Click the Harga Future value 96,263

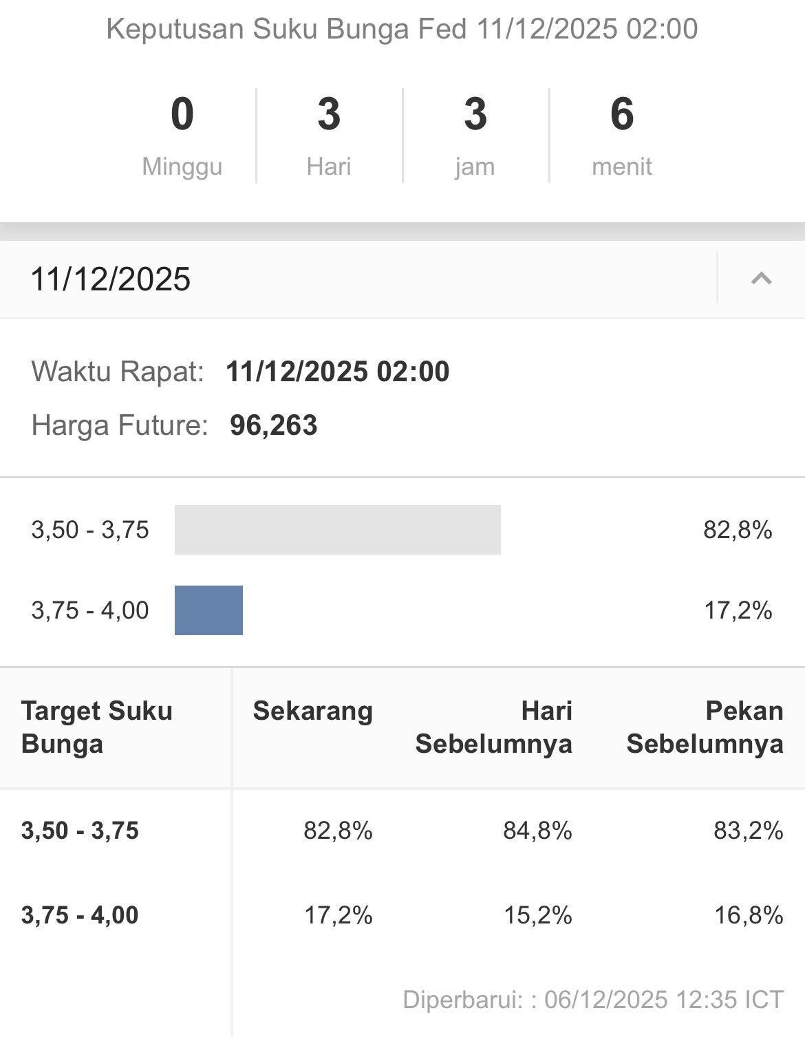pyautogui.click(x=273, y=425)
